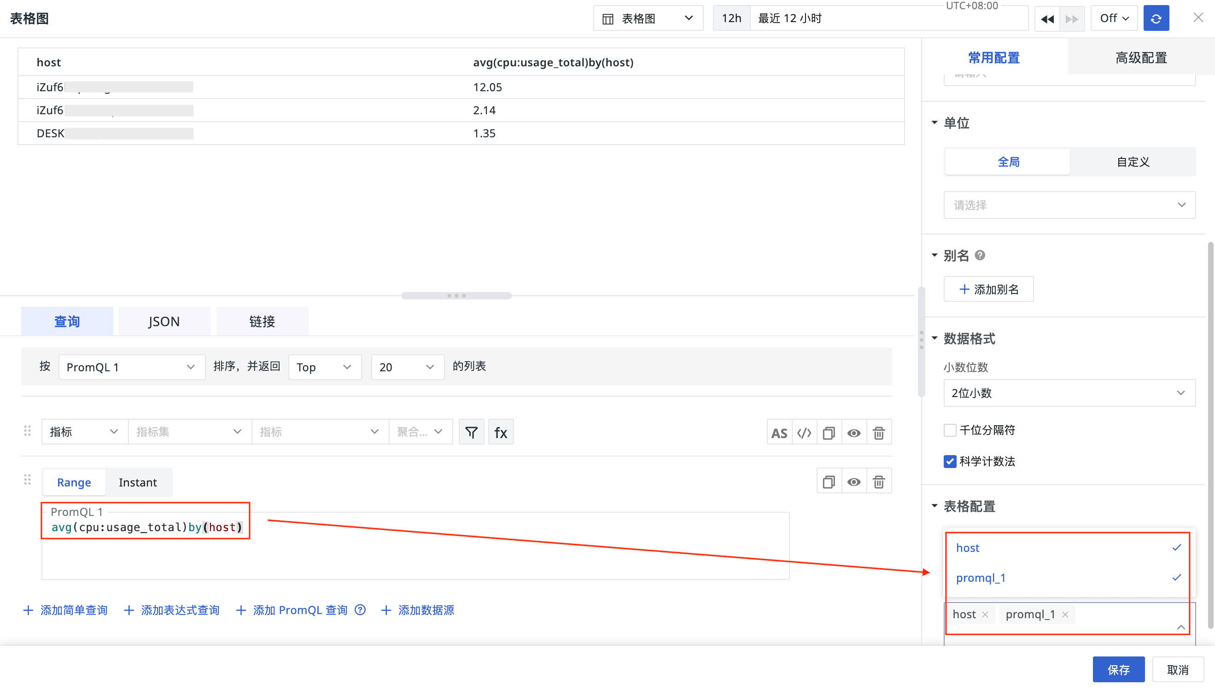Open the 表格图 chart type dropdown
Image resolution: width=1215 pixels, height=691 pixels.
[648, 18]
